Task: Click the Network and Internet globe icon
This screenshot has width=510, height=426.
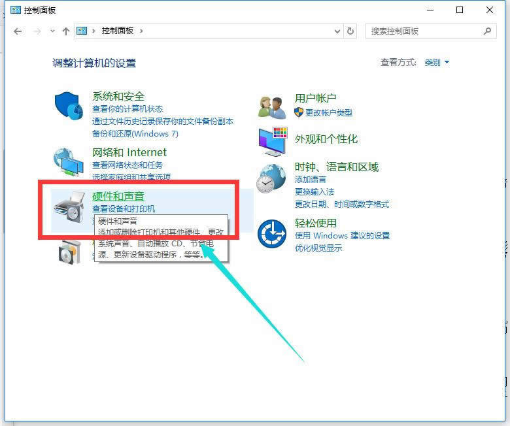Action: pyautogui.click(x=69, y=163)
